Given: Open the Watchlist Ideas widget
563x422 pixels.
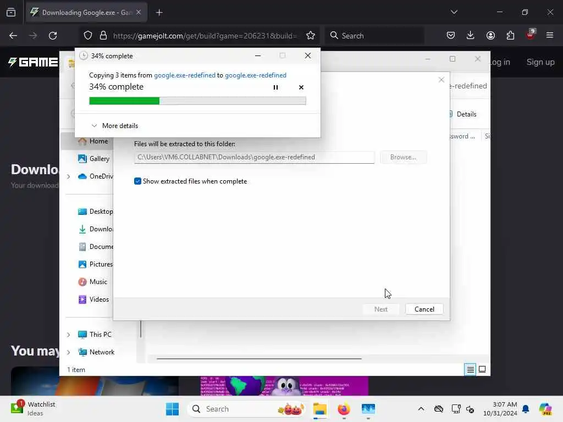Looking at the screenshot, I should pos(33,409).
